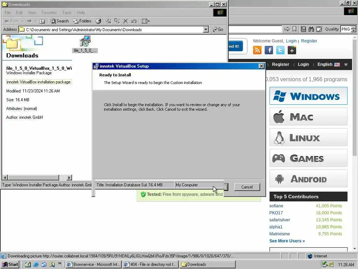Viewport: 358px width, 269px height.
Task: Click the Register link beside Welcome Guest
Action: click(309, 41)
